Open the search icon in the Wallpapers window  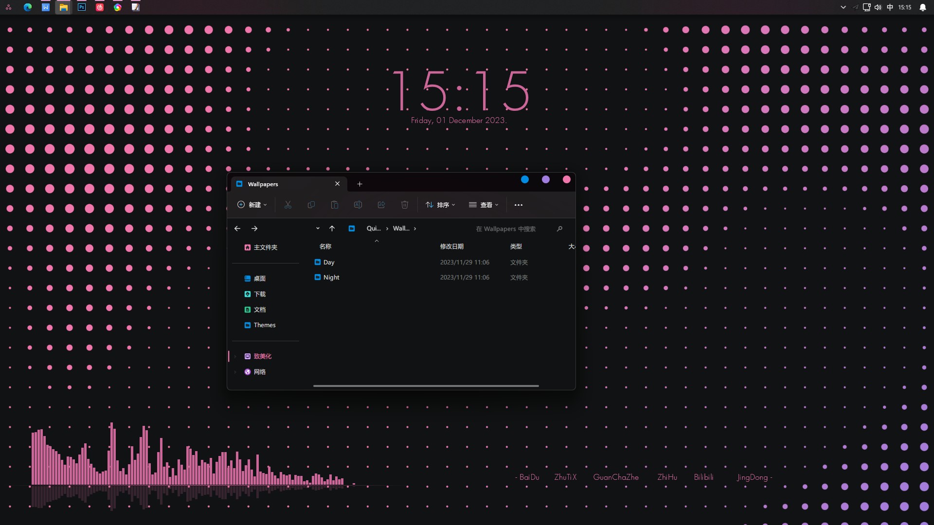tap(559, 228)
